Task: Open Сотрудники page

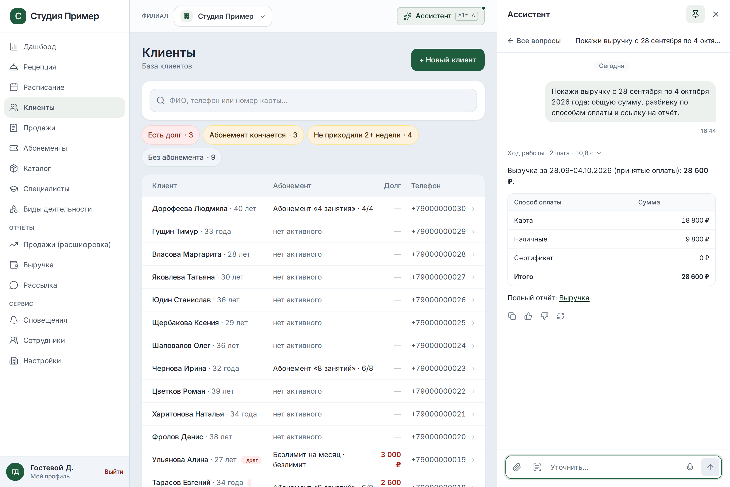Action: click(65, 340)
